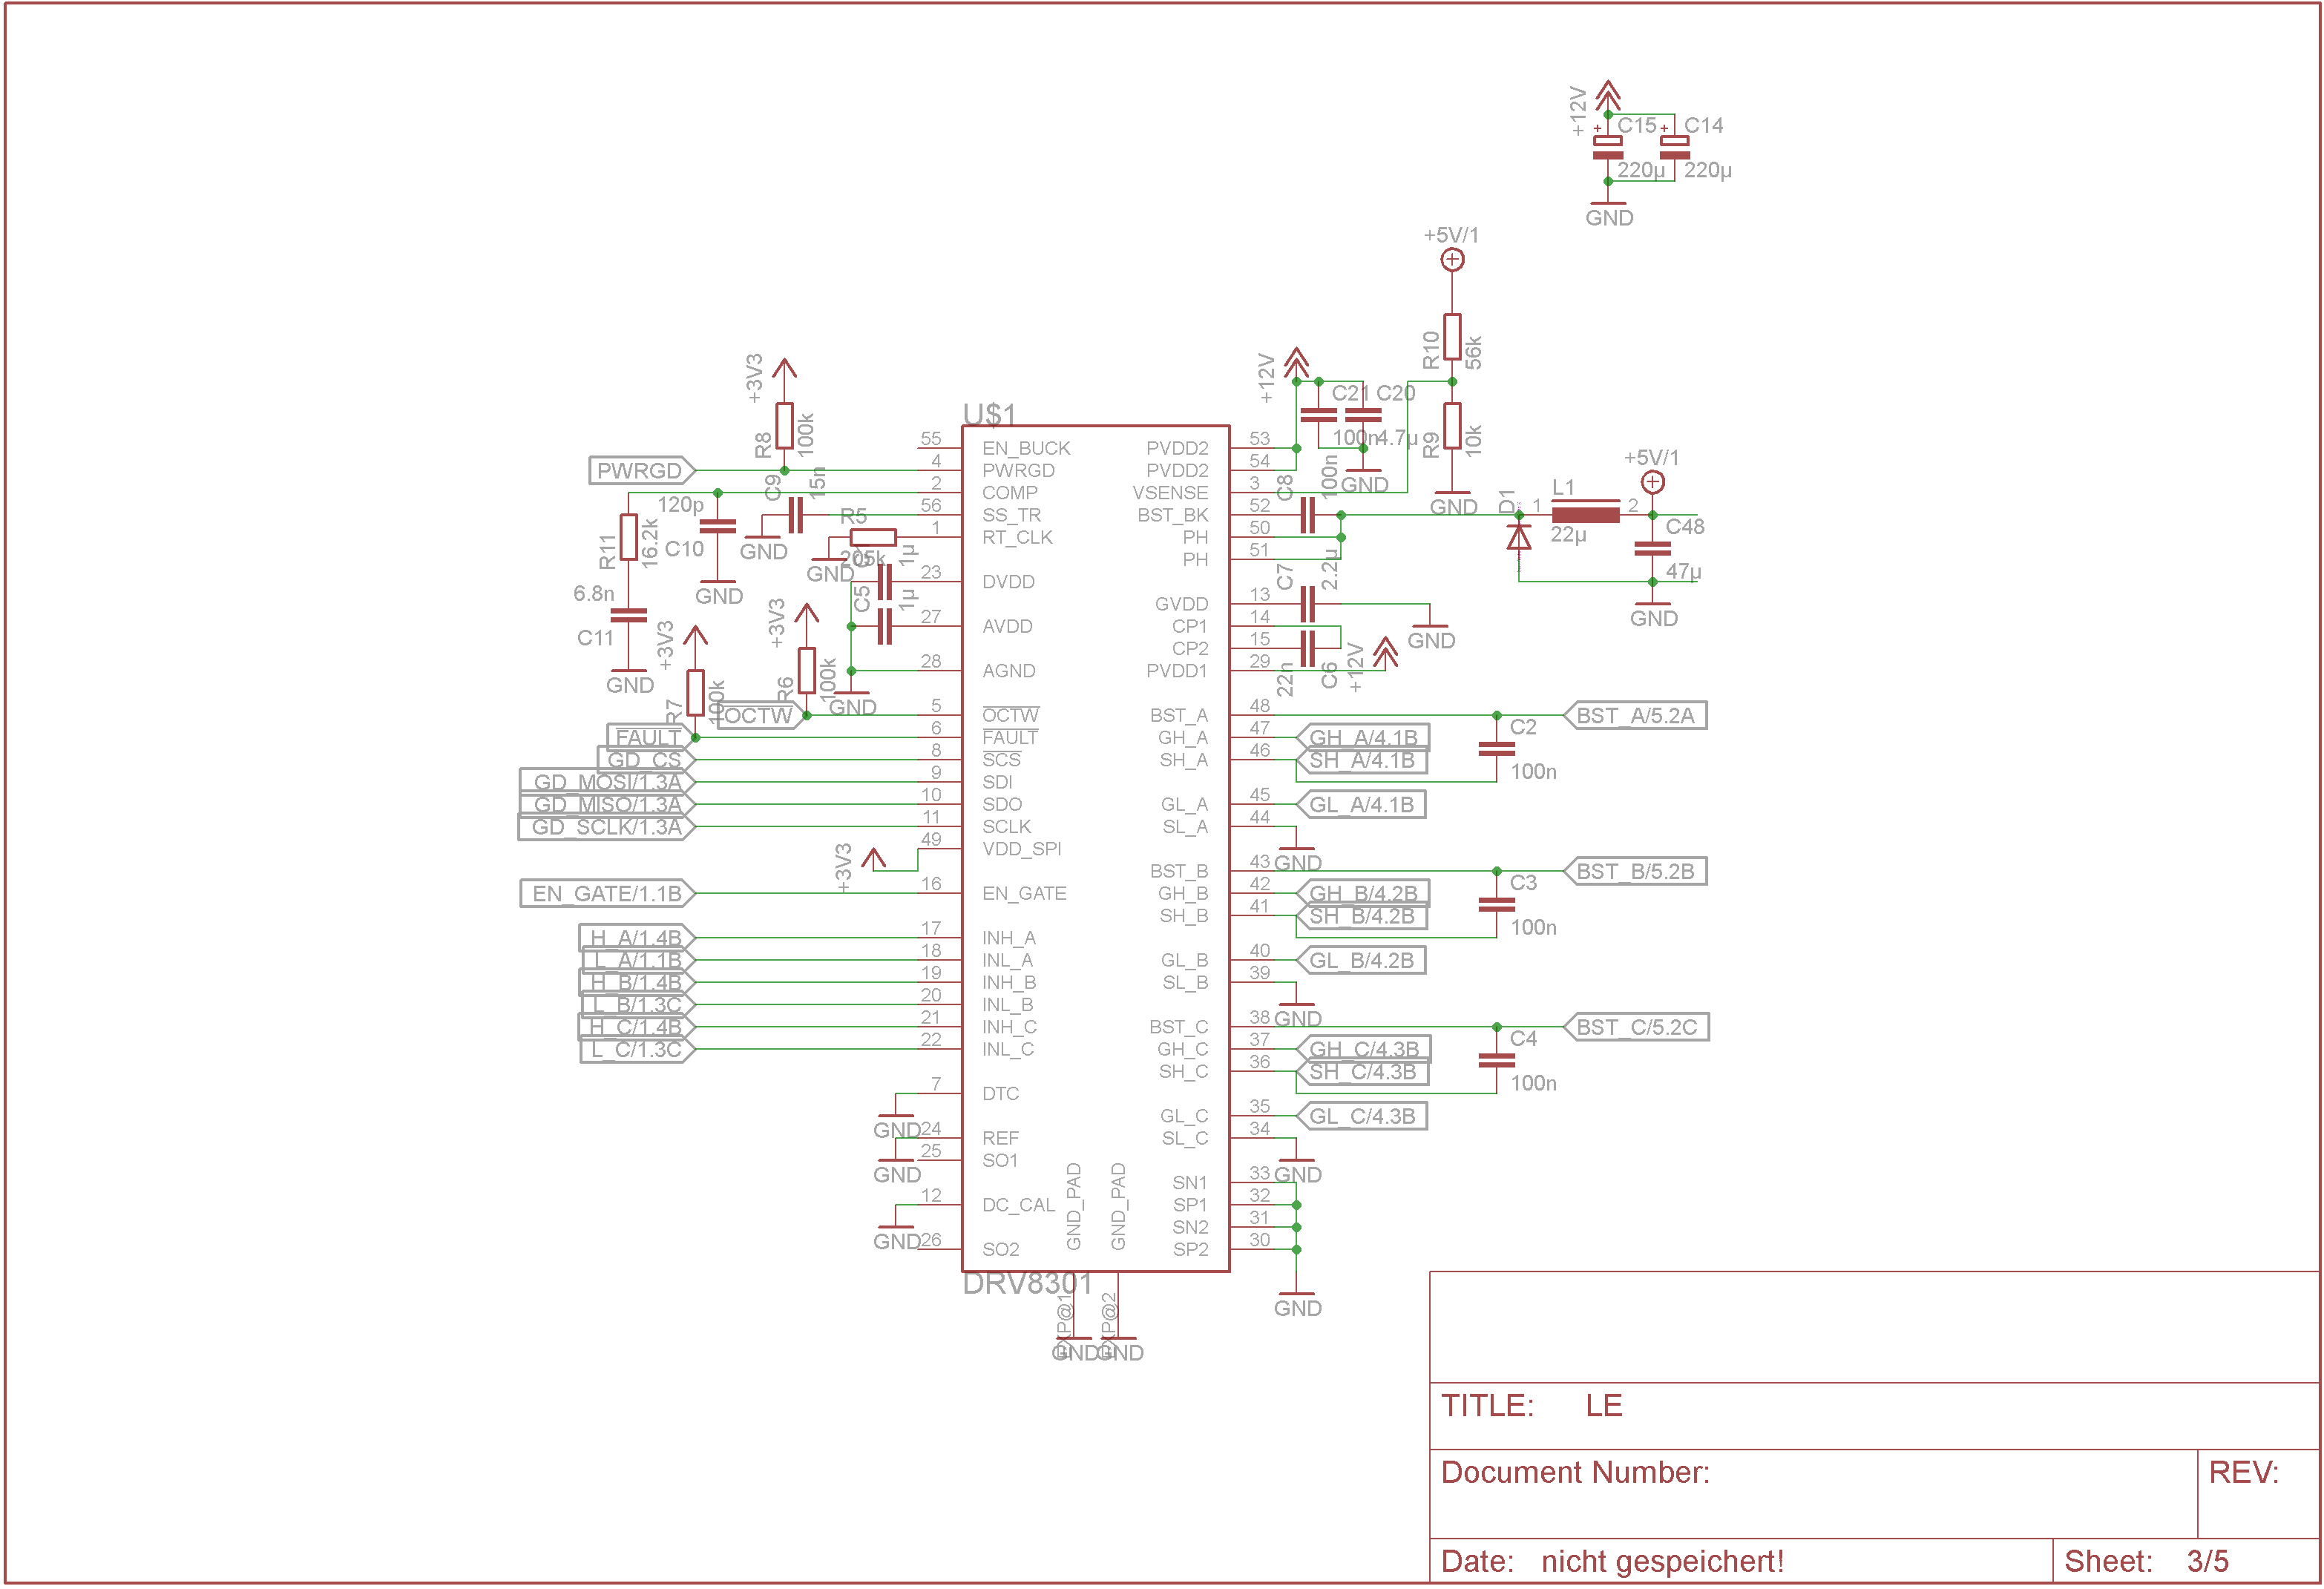Select the H_B/1.4B input label
Image resolution: width=2324 pixels, height=1589 pixels.
(637, 983)
